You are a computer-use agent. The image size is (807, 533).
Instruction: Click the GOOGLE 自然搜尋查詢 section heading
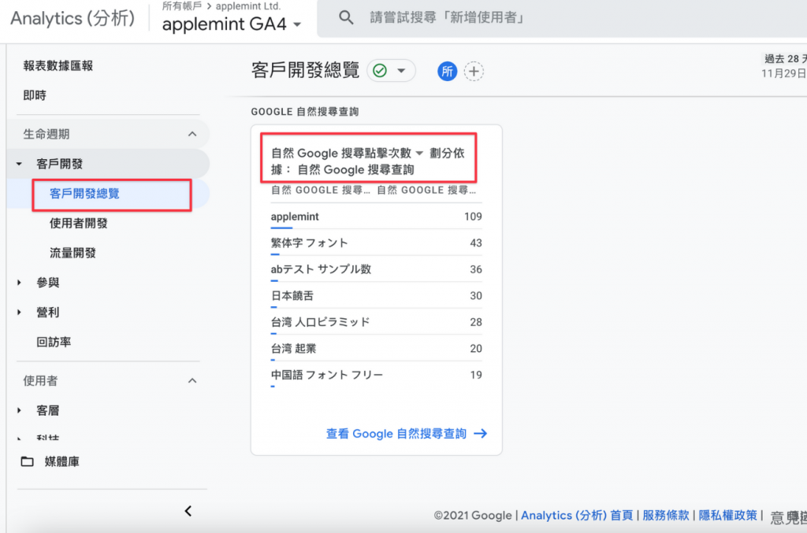pos(305,112)
